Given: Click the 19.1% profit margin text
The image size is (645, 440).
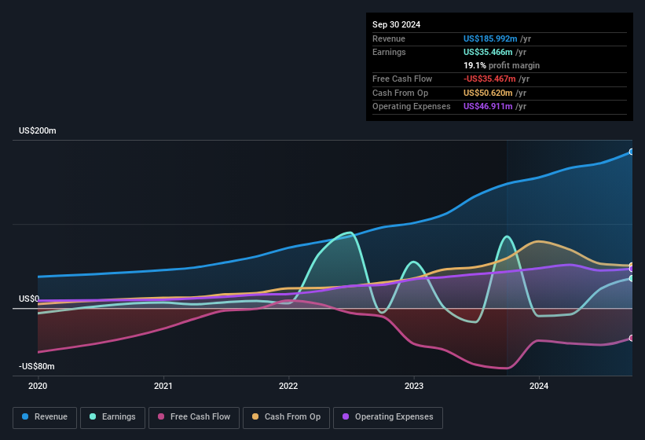Looking at the screenshot, I should point(501,65).
